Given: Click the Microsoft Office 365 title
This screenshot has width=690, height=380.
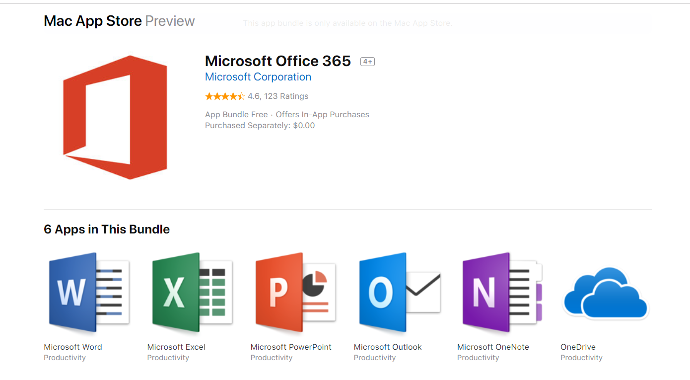Looking at the screenshot, I should click(278, 61).
